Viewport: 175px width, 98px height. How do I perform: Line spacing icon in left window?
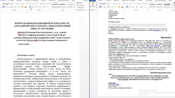click(x=40, y=7)
